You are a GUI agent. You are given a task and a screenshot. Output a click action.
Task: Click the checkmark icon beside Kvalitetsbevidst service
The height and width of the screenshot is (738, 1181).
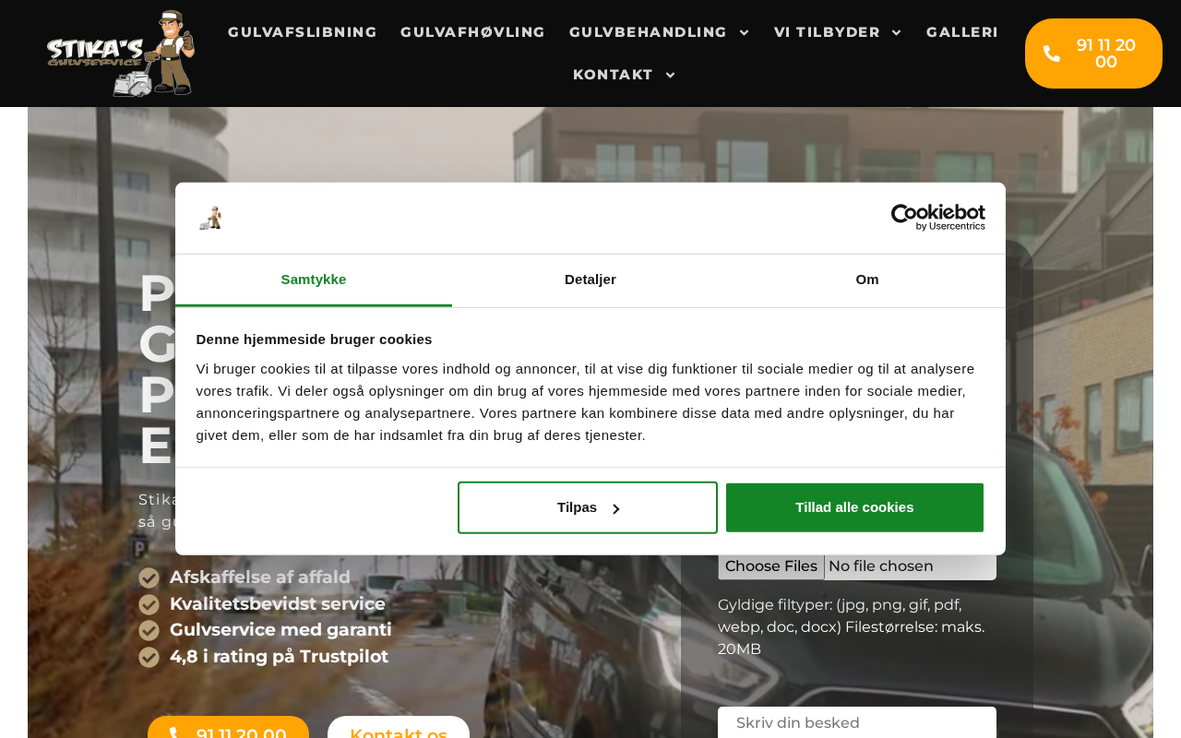[149, 604]
